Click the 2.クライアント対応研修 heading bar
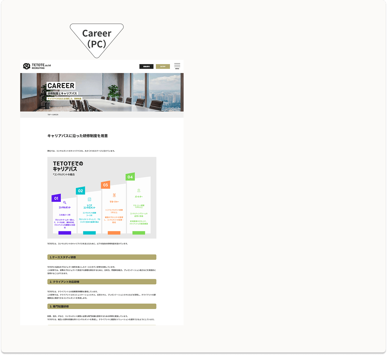 (102, 282)
